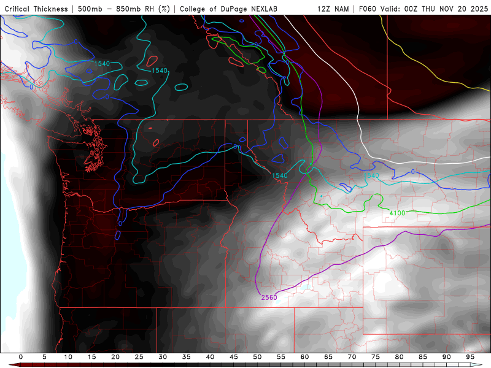Viewport: 491px width, 368px height.
Task: Click the "50" tick on the color scale
Action: point(257,357)
